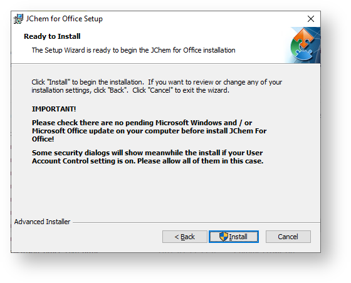
Task: Click the Install button to begin installation
Action: (x=234, y=237)
